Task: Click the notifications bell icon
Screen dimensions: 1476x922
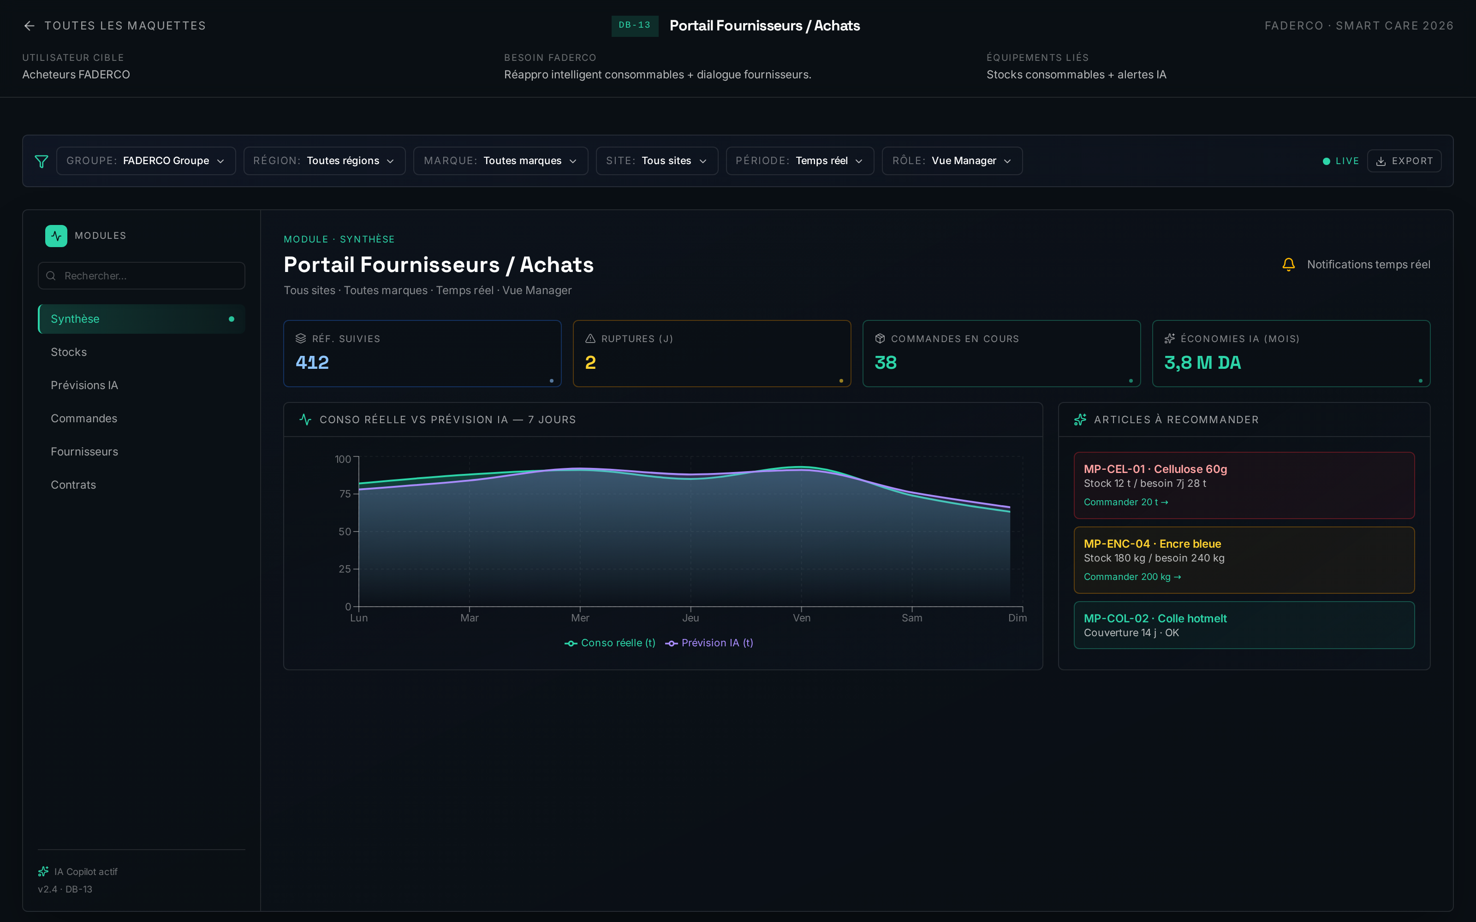Action: pyautogui.click(x=1288, y=265)
